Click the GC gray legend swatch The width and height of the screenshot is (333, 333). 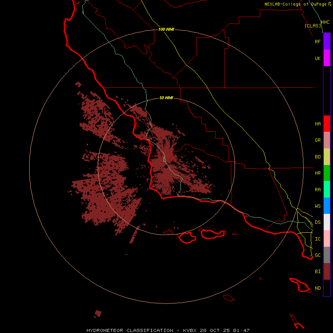327,255
